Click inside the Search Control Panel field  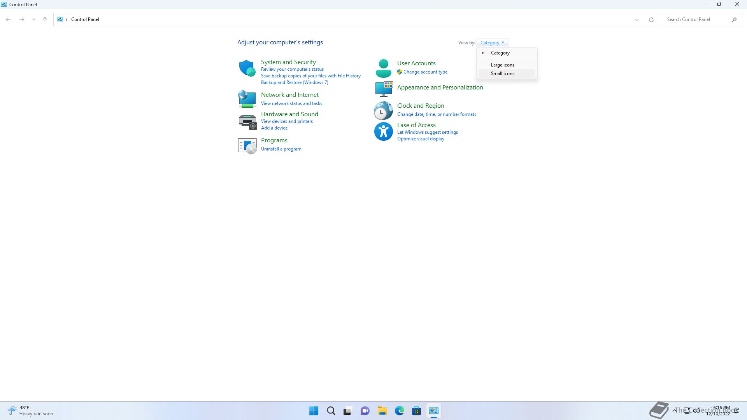click(x=696, y=19)
